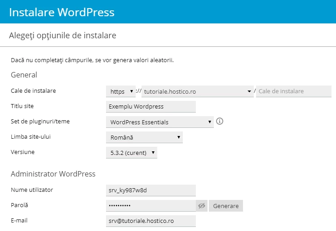Viewport: 336px width, 231px height.
Task: Click the Limba site-ului label
Action: pyautogui.click(x=31, y=137)
